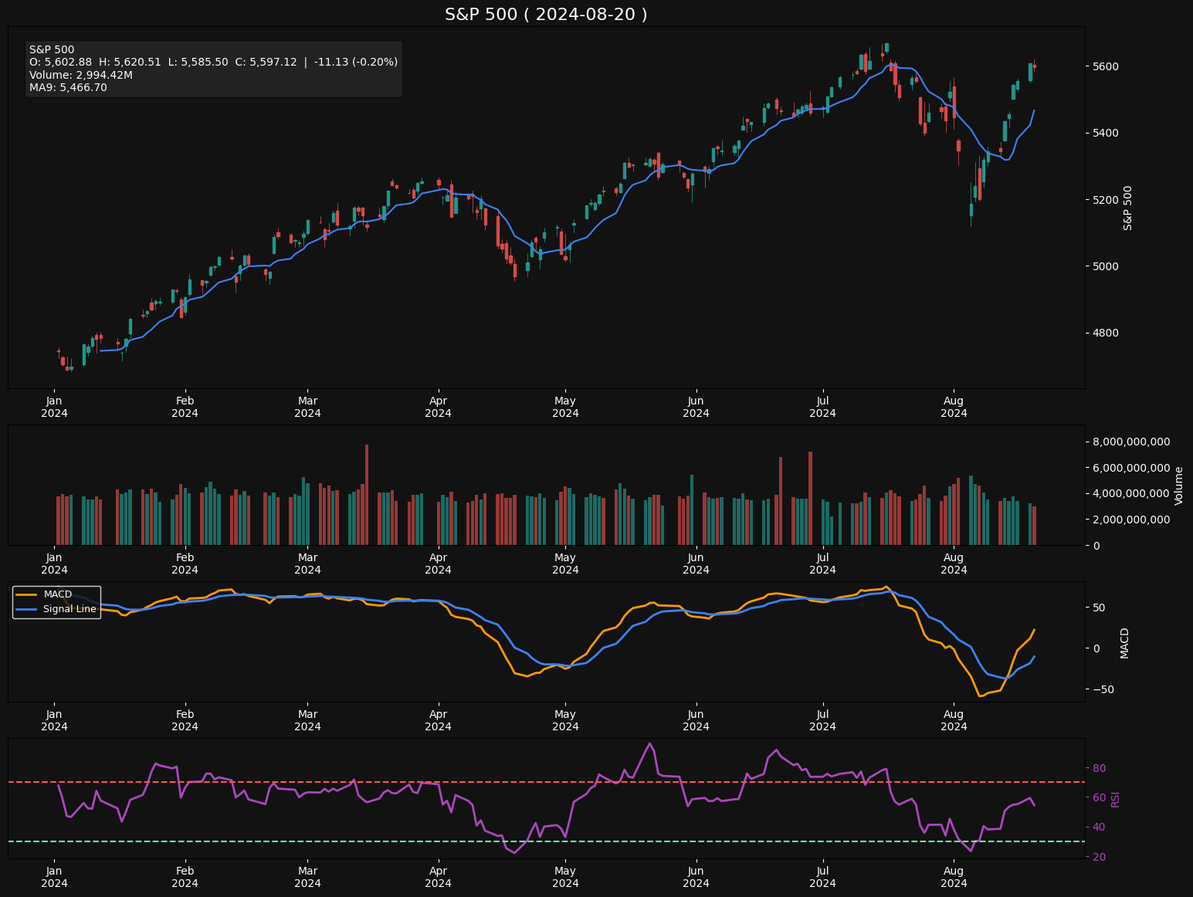Click the orange MACD legend line swatch
The width and height of the screenshot is (1193, 897).
(27, 594)
